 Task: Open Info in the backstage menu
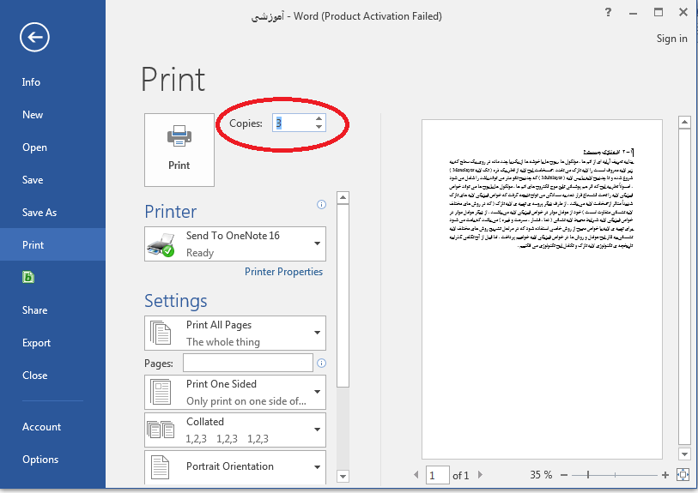pyautogui.click(x=31, y=82)
